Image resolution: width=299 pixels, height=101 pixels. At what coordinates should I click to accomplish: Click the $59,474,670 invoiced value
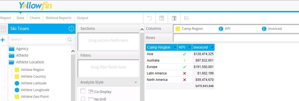tap(205, 80)
